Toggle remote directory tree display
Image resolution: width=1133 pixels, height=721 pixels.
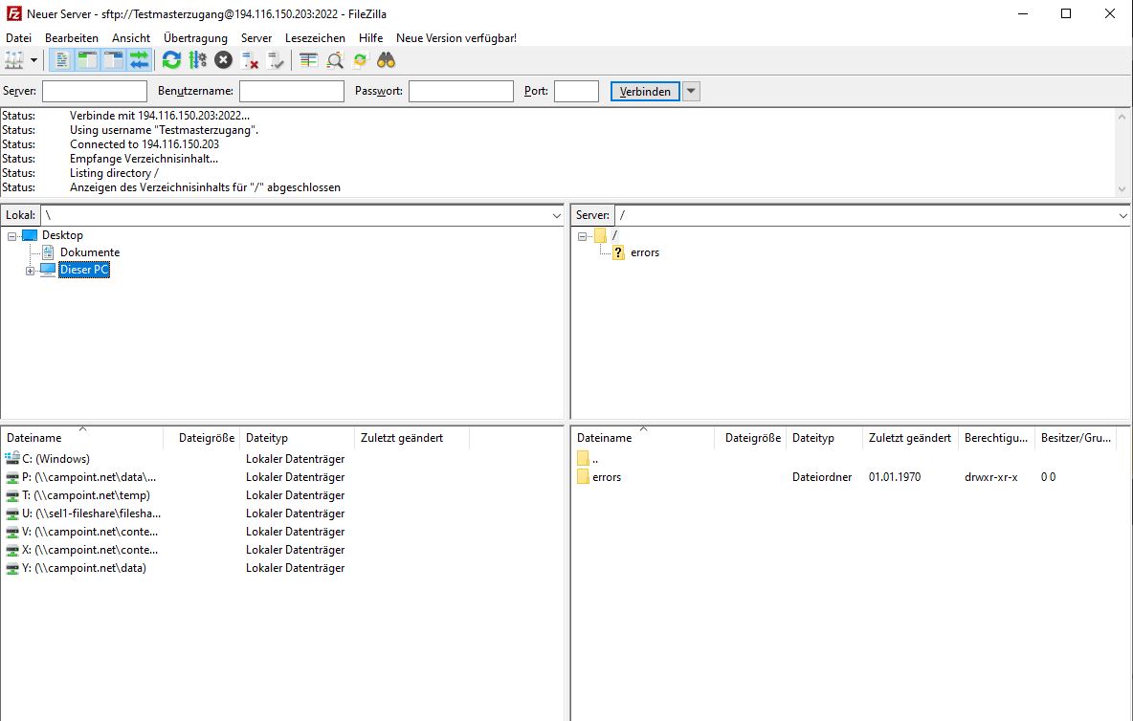(114, 60)
